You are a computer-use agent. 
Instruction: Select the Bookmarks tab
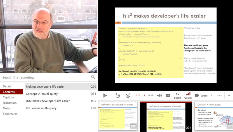pos(10,114)
